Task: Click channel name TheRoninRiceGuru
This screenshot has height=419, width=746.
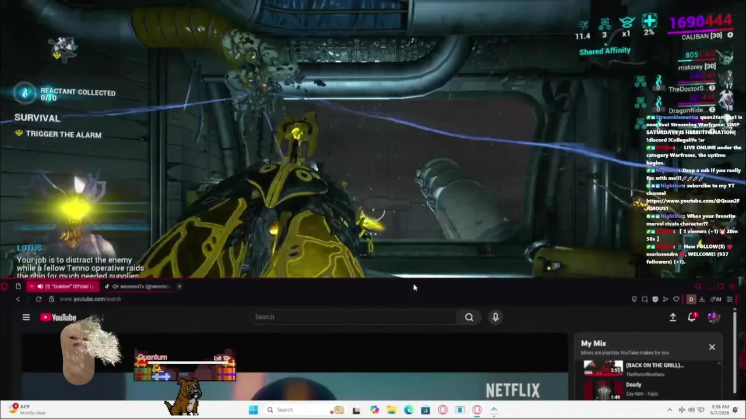Action: coord(645,374)
